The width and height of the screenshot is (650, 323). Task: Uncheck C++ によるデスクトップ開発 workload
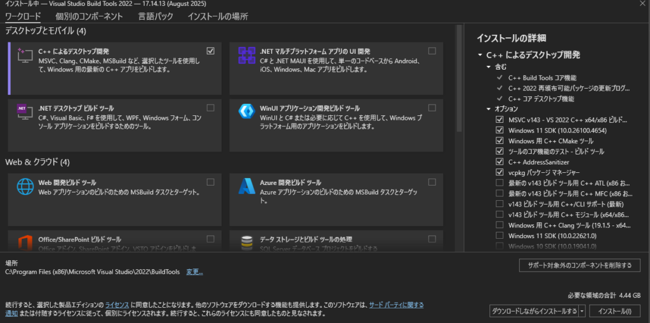point(211,51)
